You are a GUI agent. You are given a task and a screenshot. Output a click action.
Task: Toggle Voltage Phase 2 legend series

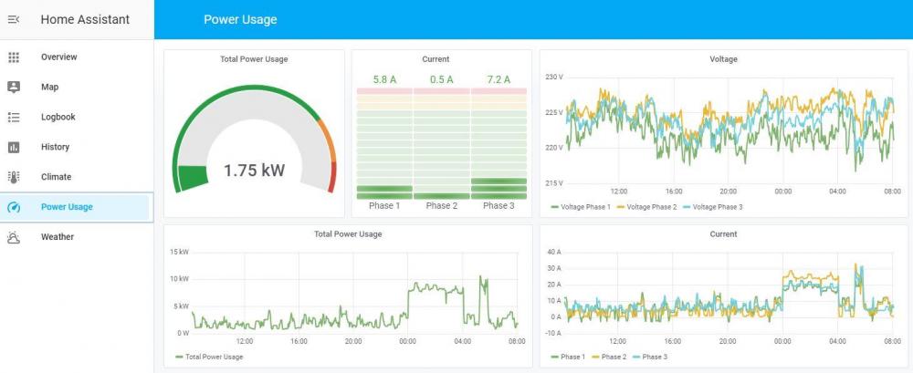click(x=651, y=207)
